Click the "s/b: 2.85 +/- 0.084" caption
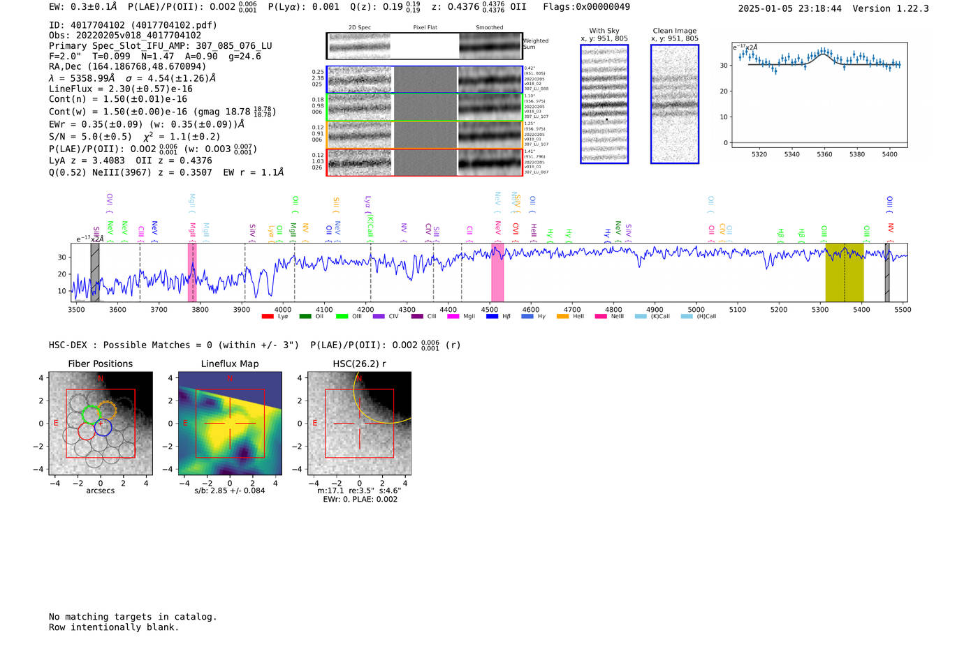The image size is (978, 665). 230,491
